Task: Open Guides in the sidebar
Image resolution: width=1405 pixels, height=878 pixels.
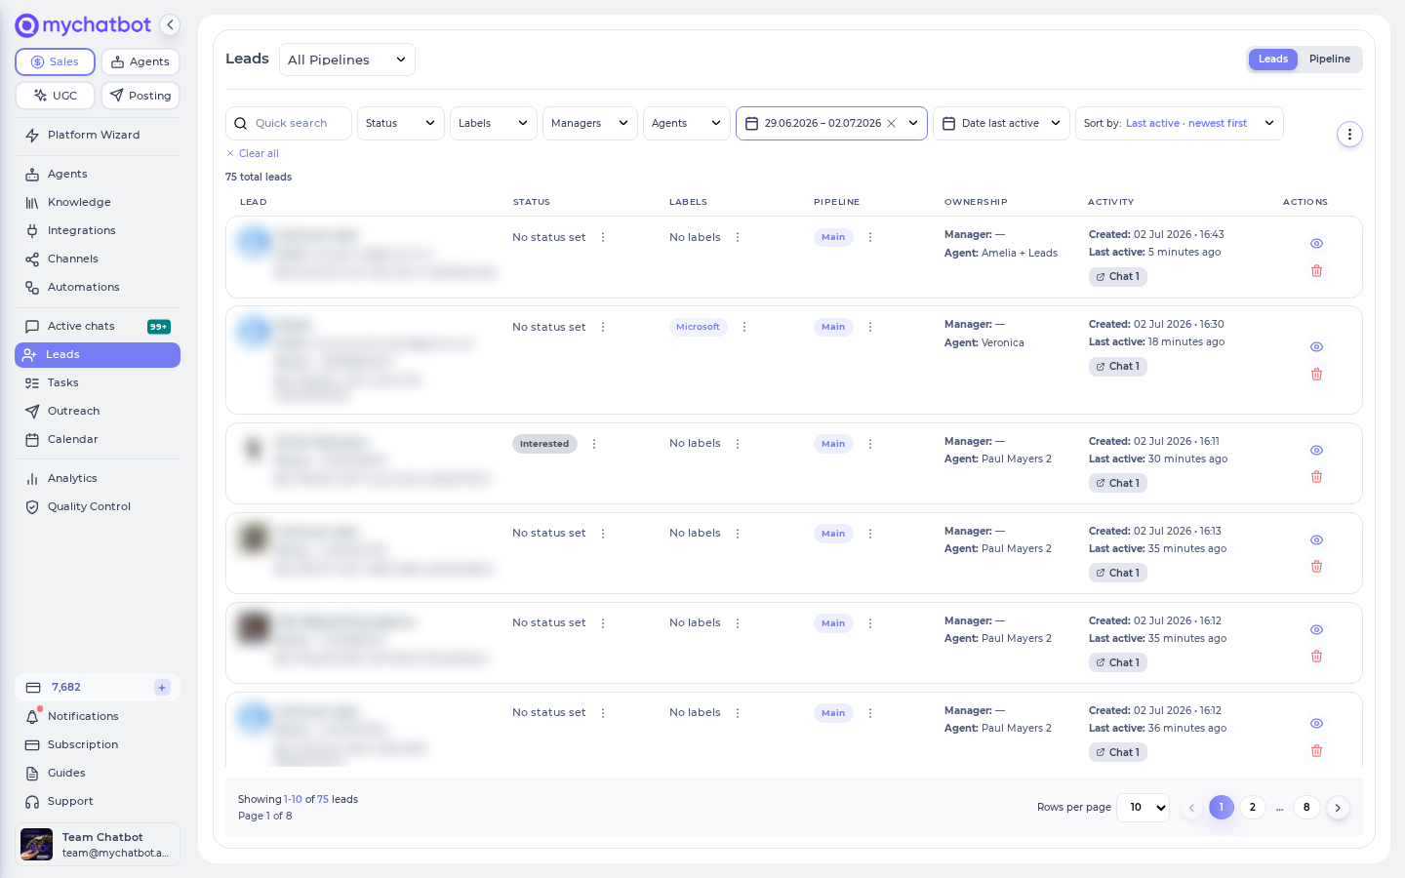Action: pyautogui.click(x=98, y=774)
